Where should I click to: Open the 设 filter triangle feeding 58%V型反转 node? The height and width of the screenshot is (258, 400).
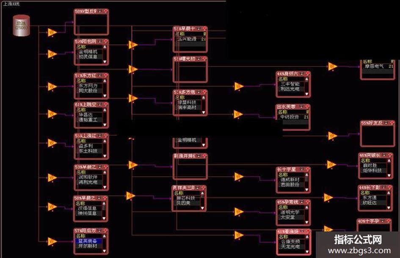coord(52,33)
